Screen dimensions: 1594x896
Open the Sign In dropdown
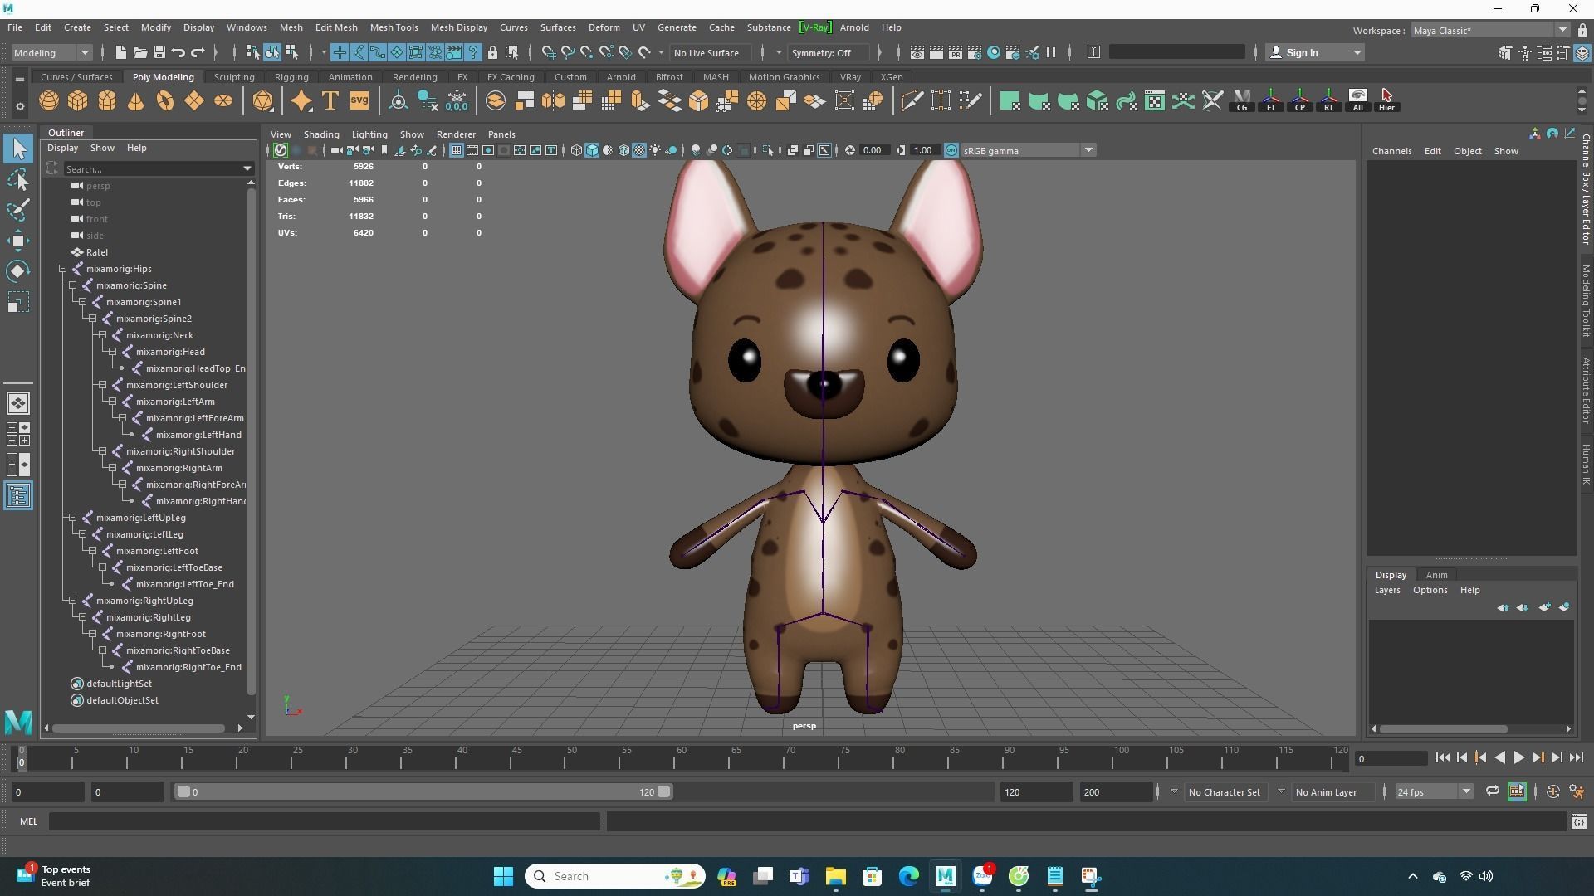point(1316,52)
